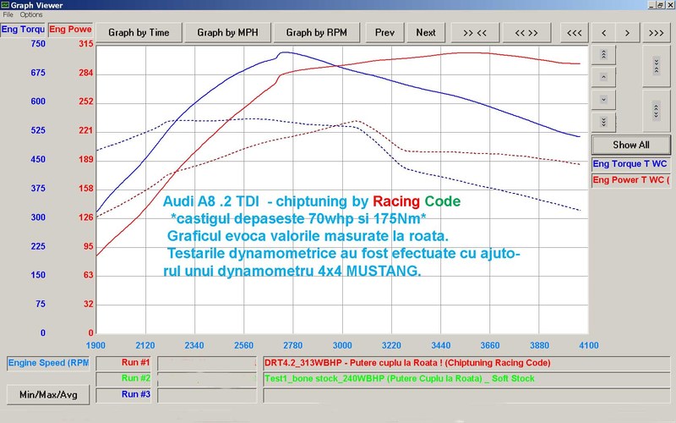Click the single up chevron button

point(603,77)
